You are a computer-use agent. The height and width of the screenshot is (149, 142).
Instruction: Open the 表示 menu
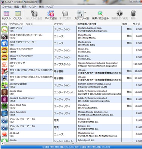pyautogui.click(x=24, y=7)
